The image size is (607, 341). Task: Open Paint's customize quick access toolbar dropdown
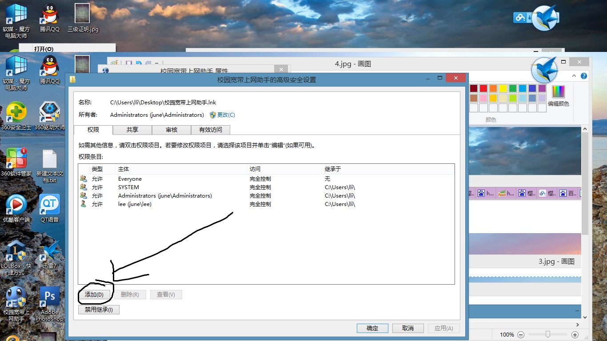click(157, 63)
